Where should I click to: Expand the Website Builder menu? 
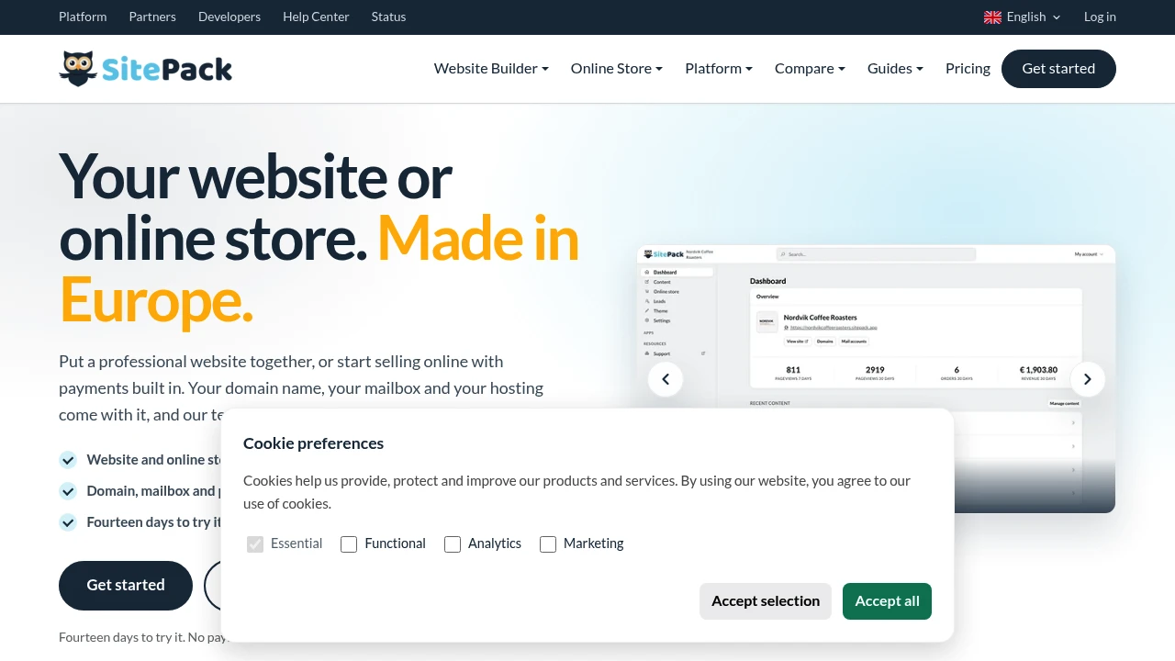[x=491, y=69]
